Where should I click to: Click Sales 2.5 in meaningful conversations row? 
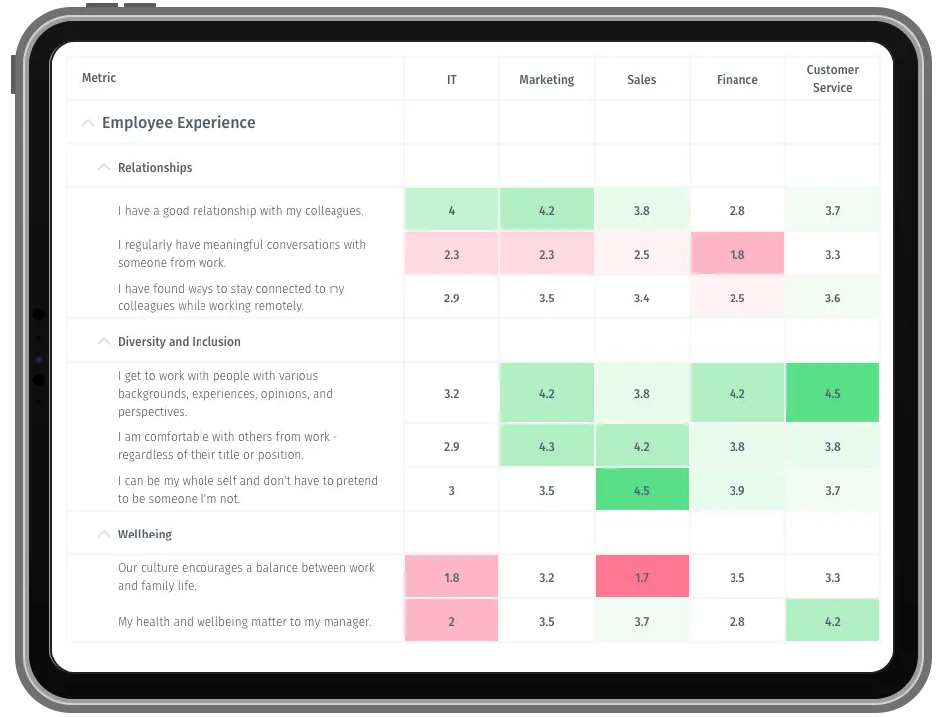click(642, 254)
